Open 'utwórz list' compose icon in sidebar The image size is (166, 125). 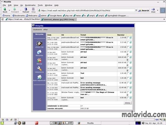click(39, 43)
